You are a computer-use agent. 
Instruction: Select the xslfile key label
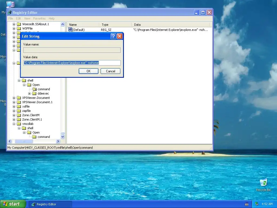(x=26, y=106)
